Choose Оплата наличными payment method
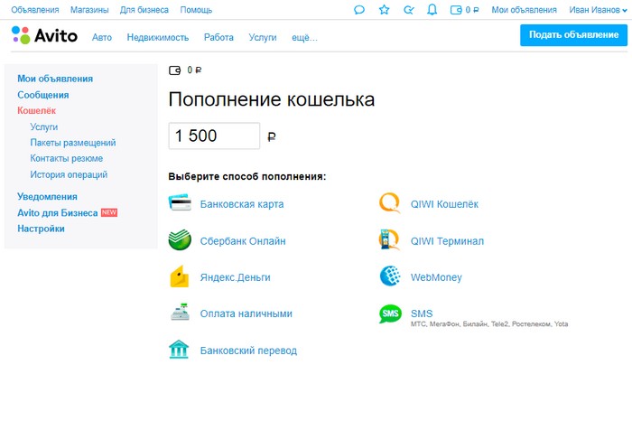This screenshot has width=632, height=421. 246,313
